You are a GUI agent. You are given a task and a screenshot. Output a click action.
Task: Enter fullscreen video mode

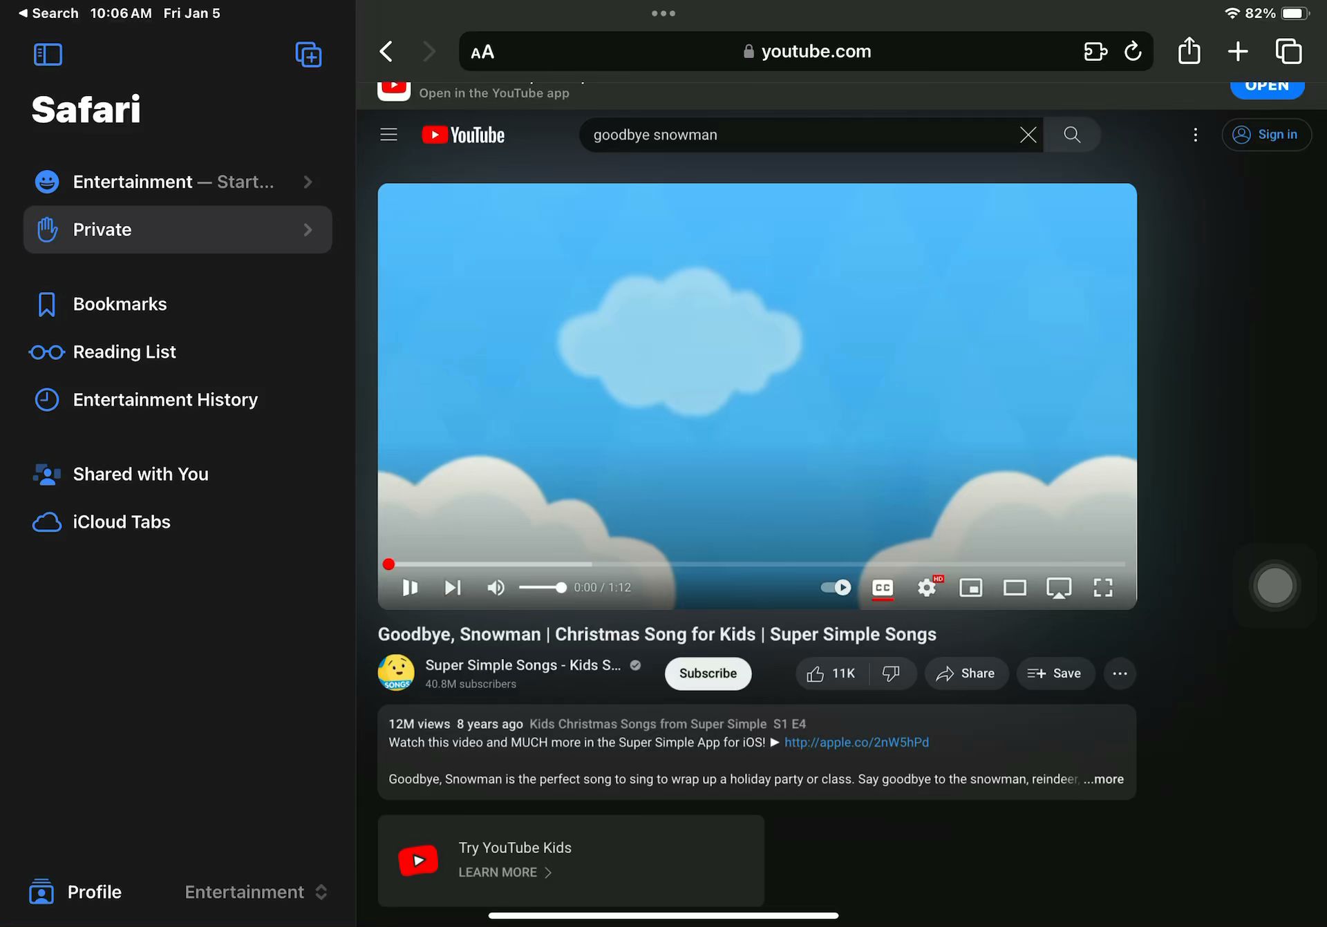pyautogui.click(x=1103, y=588)
